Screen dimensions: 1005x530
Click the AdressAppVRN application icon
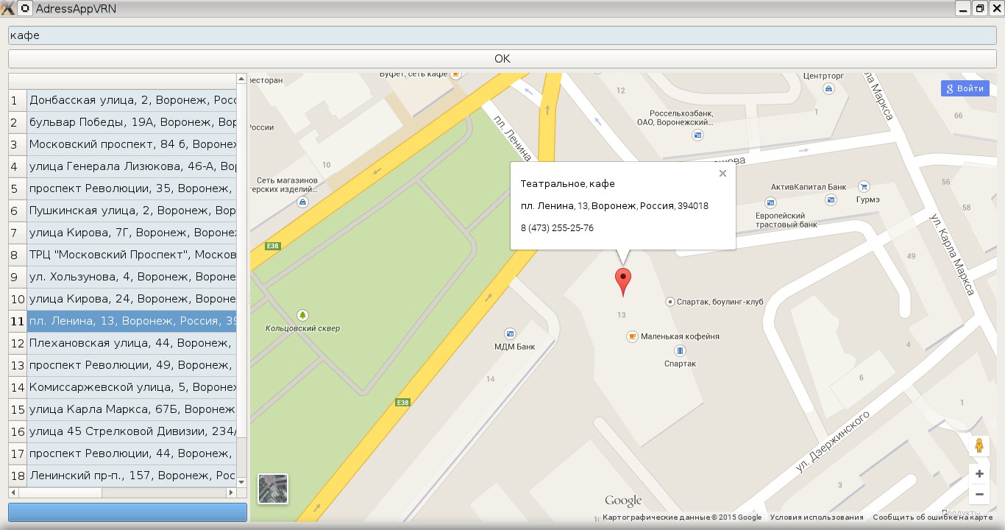[7, 9]
